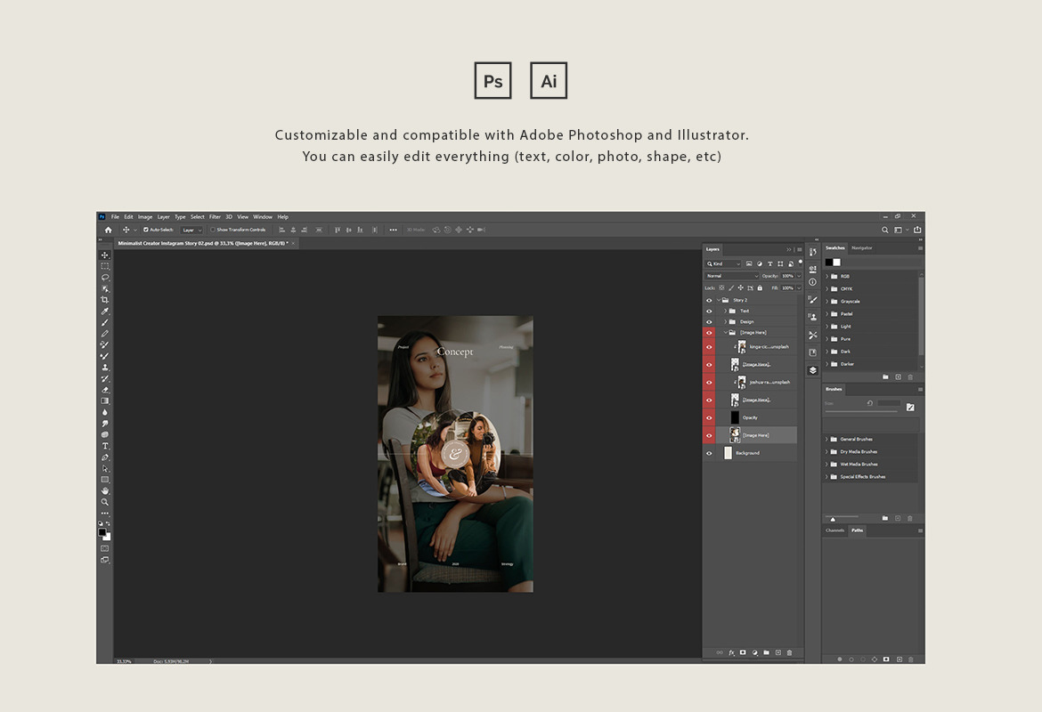Select the Clone Stamp tool
Image resolution: width=1042 pixels, height=712 pixels.
(x=105, y=368)
